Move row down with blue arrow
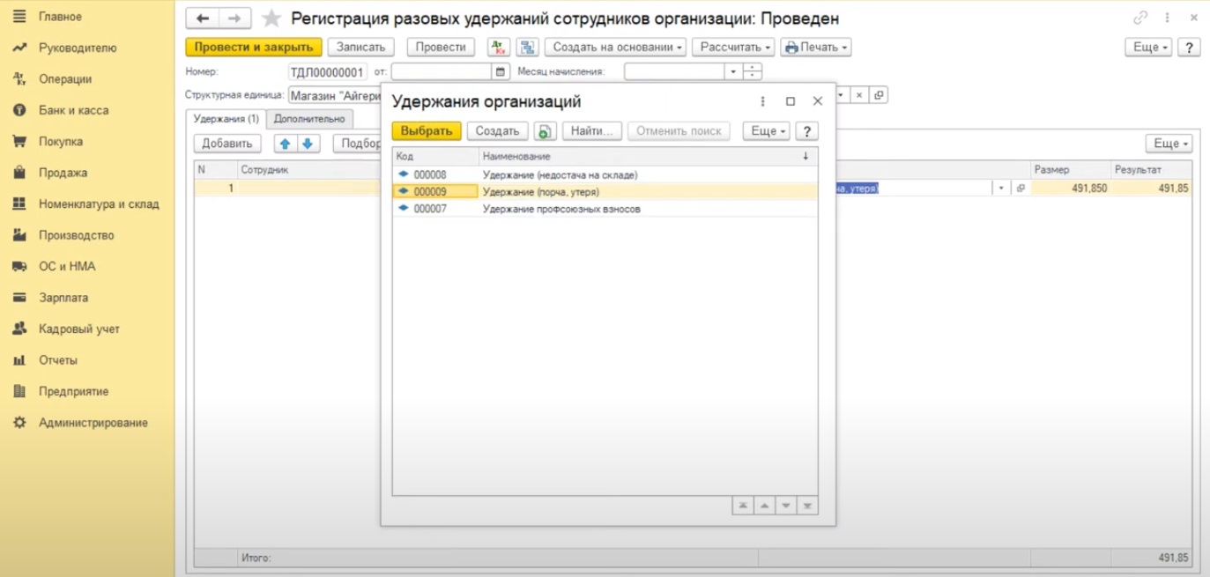The width and height of the screenshot is (1210, 577). coord(307,144)
